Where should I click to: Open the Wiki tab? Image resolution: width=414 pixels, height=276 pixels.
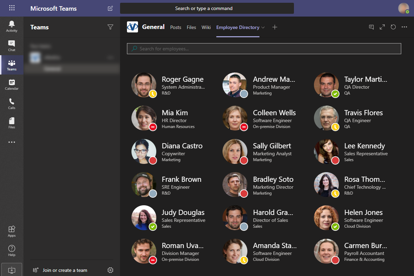click(x=206, y=27)
